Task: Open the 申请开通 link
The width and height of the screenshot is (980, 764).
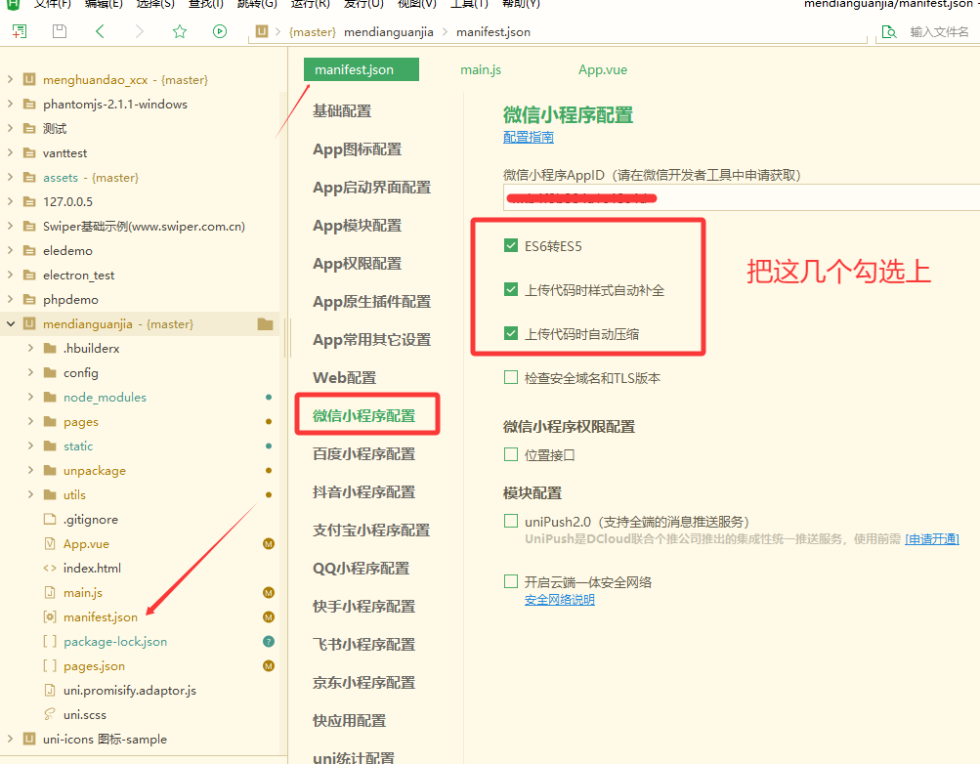Action: [932, 539]
